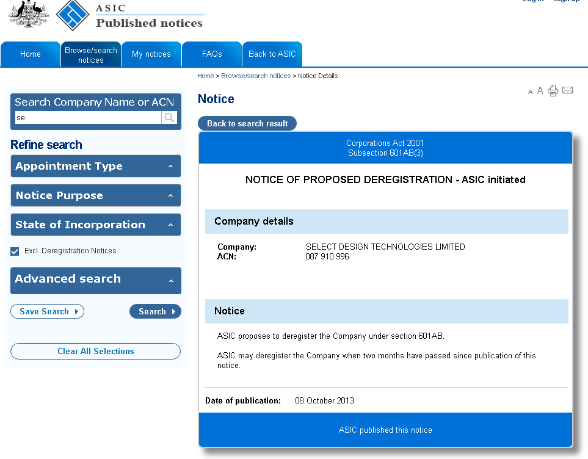The height and width of the screenshot is (459, 588).
Task: Select company name SELECT DESIGN TECHNOLOGIES LIMITED
Action: (x=385, y=247)
